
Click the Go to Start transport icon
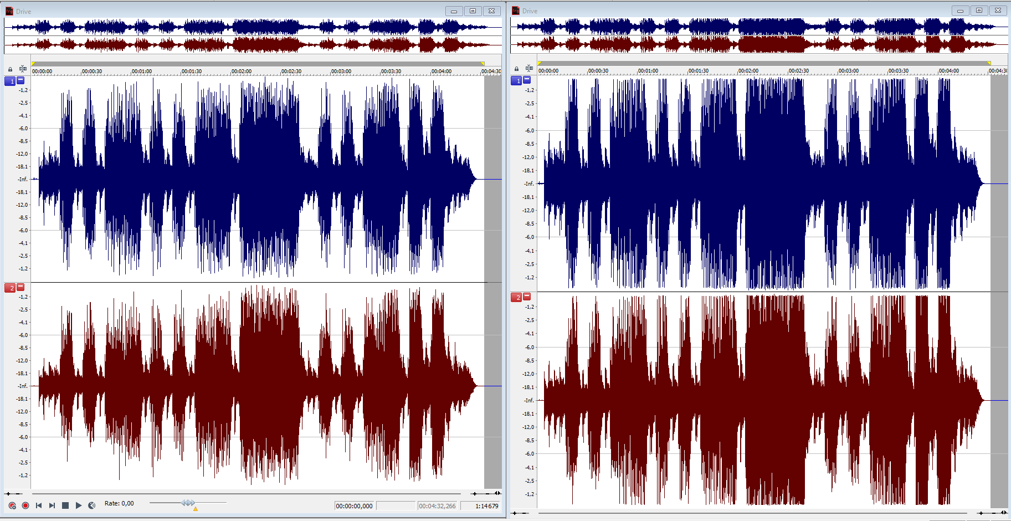(x=39, y=505)
